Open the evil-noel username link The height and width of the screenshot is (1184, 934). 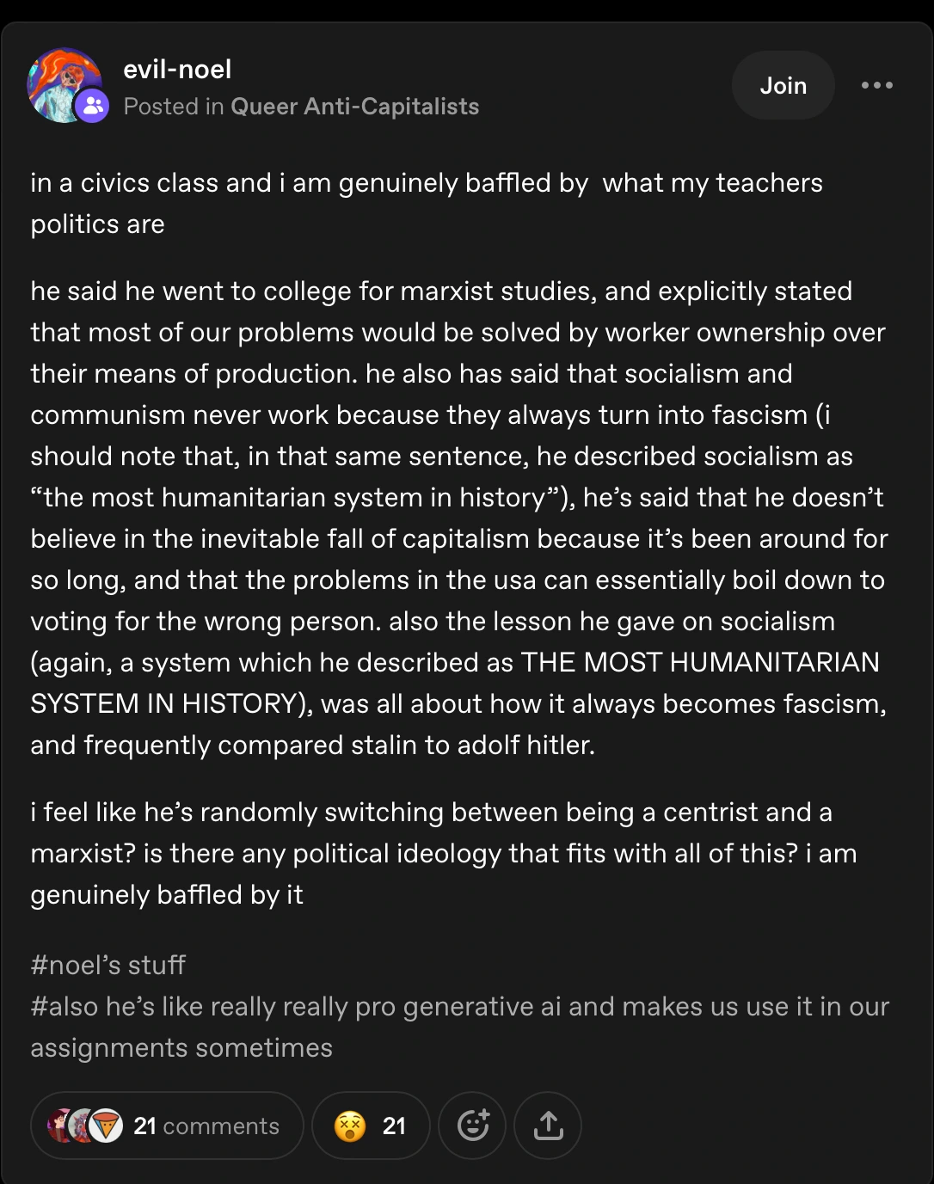[177, 70]
